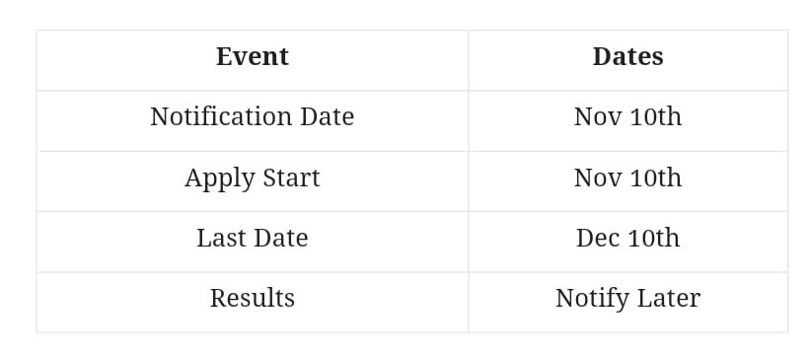
Task: Click Nov 10th in the Apply Start row
Action: [x=627, y=178]
